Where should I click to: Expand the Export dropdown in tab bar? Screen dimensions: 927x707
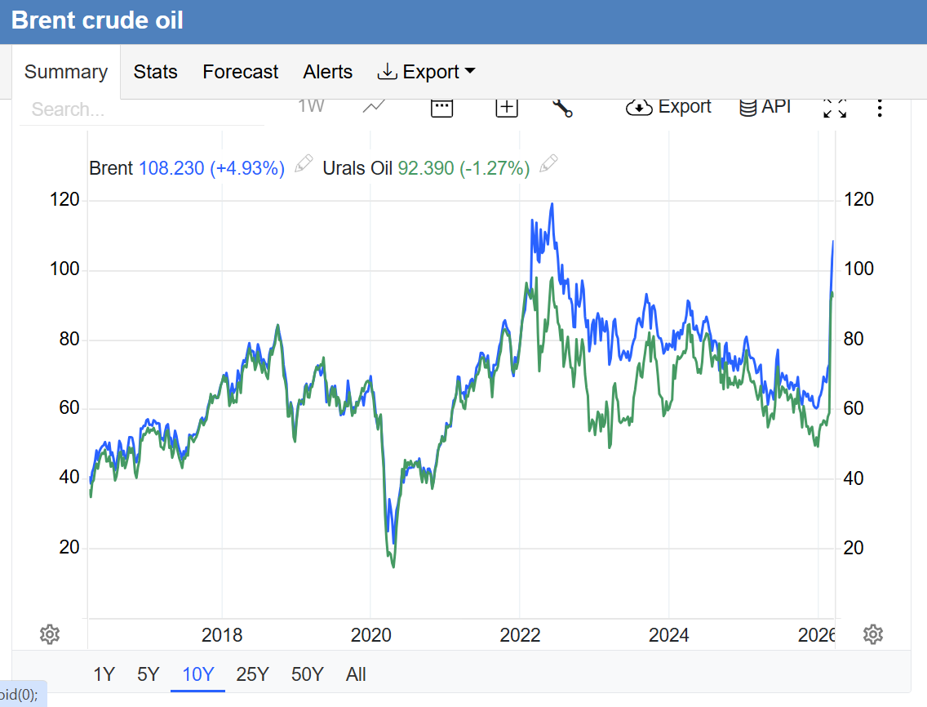426,72
